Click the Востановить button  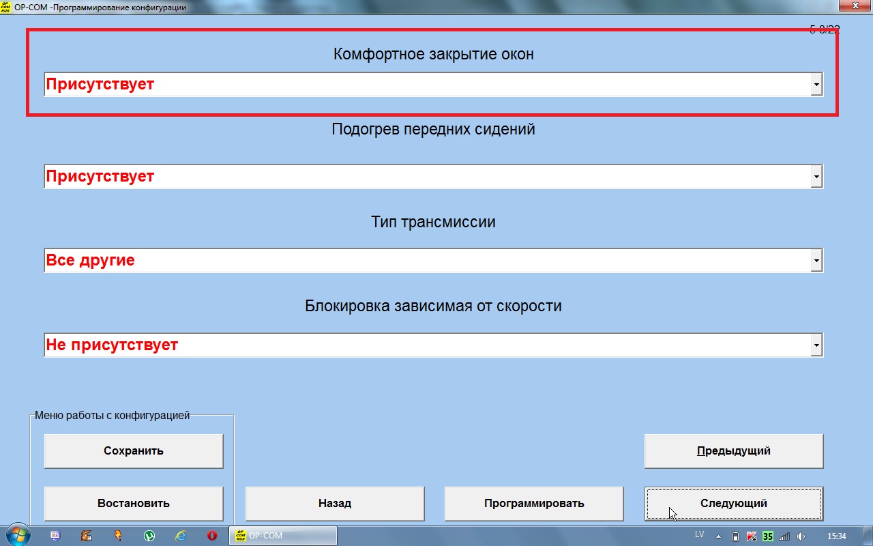click(134, 504)
